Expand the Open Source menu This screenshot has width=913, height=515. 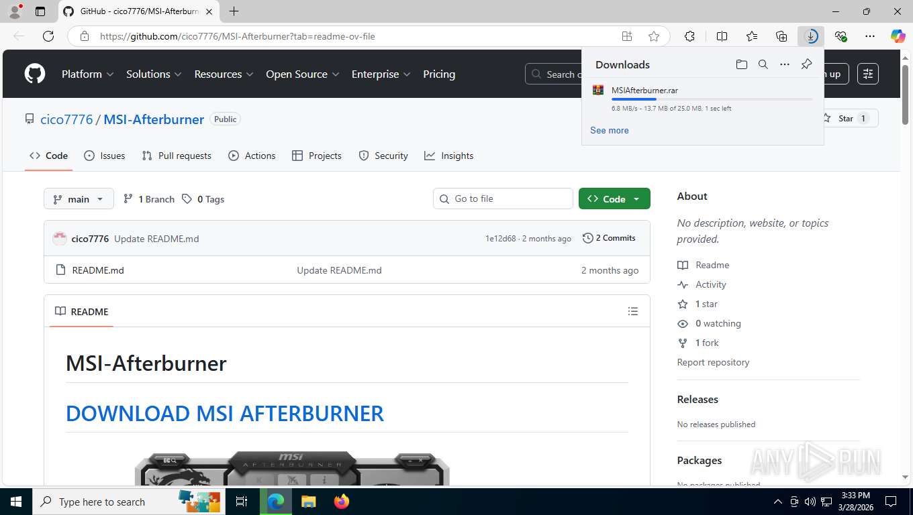point(303,74)
